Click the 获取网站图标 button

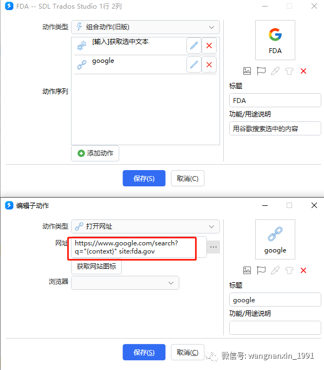[x=96, y=267]
